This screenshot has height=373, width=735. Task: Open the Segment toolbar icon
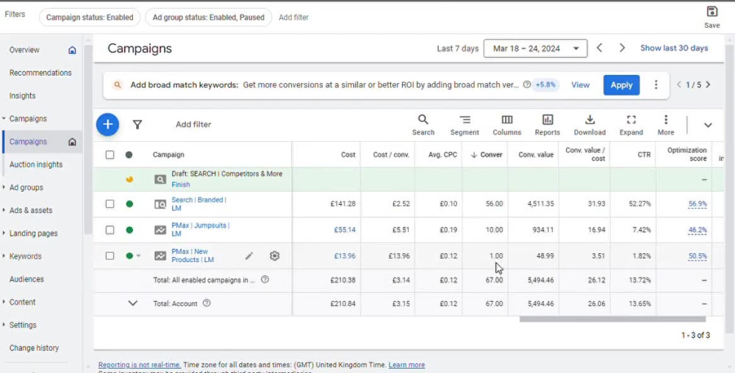click(x=465, y=120)
